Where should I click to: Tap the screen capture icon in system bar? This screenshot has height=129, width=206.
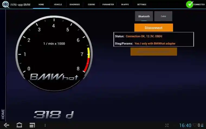(x=167, y=125)
